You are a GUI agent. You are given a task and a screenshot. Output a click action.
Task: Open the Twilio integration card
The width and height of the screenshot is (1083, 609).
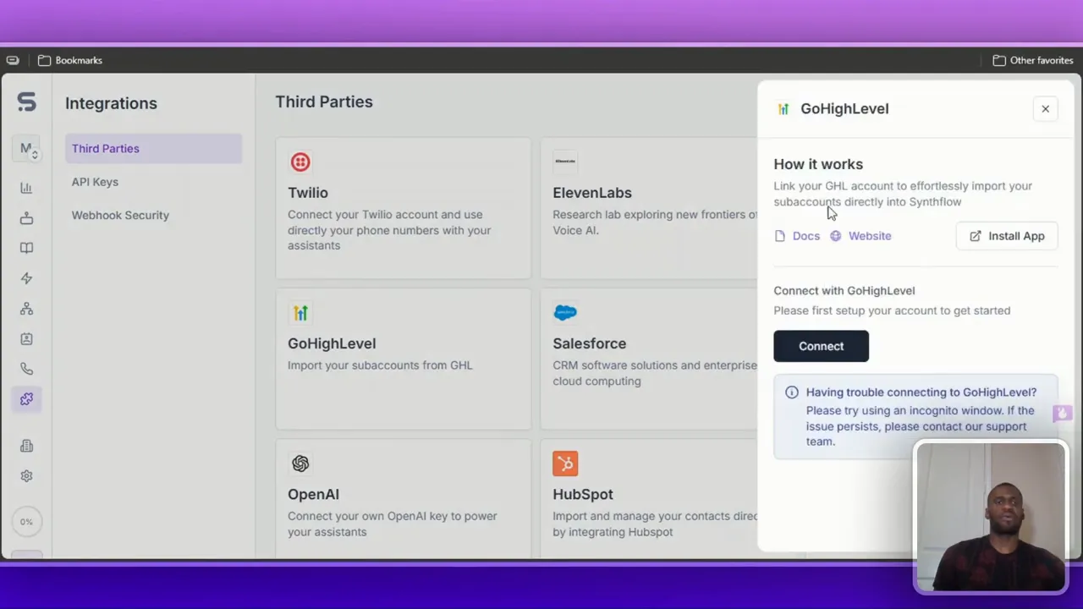click(x=403, y=208)
